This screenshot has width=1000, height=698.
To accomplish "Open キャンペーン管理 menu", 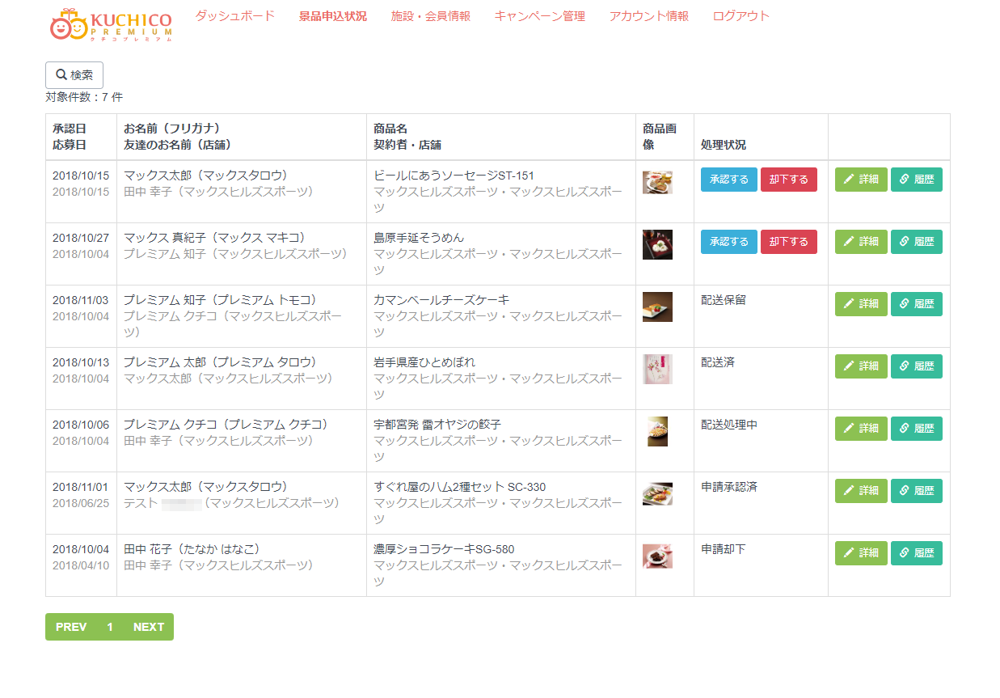I will point(539,16).
